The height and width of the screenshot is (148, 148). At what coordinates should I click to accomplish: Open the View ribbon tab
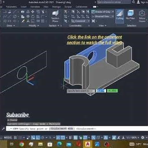point(46,7)
